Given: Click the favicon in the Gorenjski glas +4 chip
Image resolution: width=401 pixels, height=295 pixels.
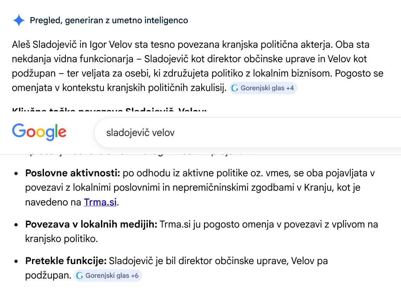Looking at the screenshot, I should tap(235, 88).
